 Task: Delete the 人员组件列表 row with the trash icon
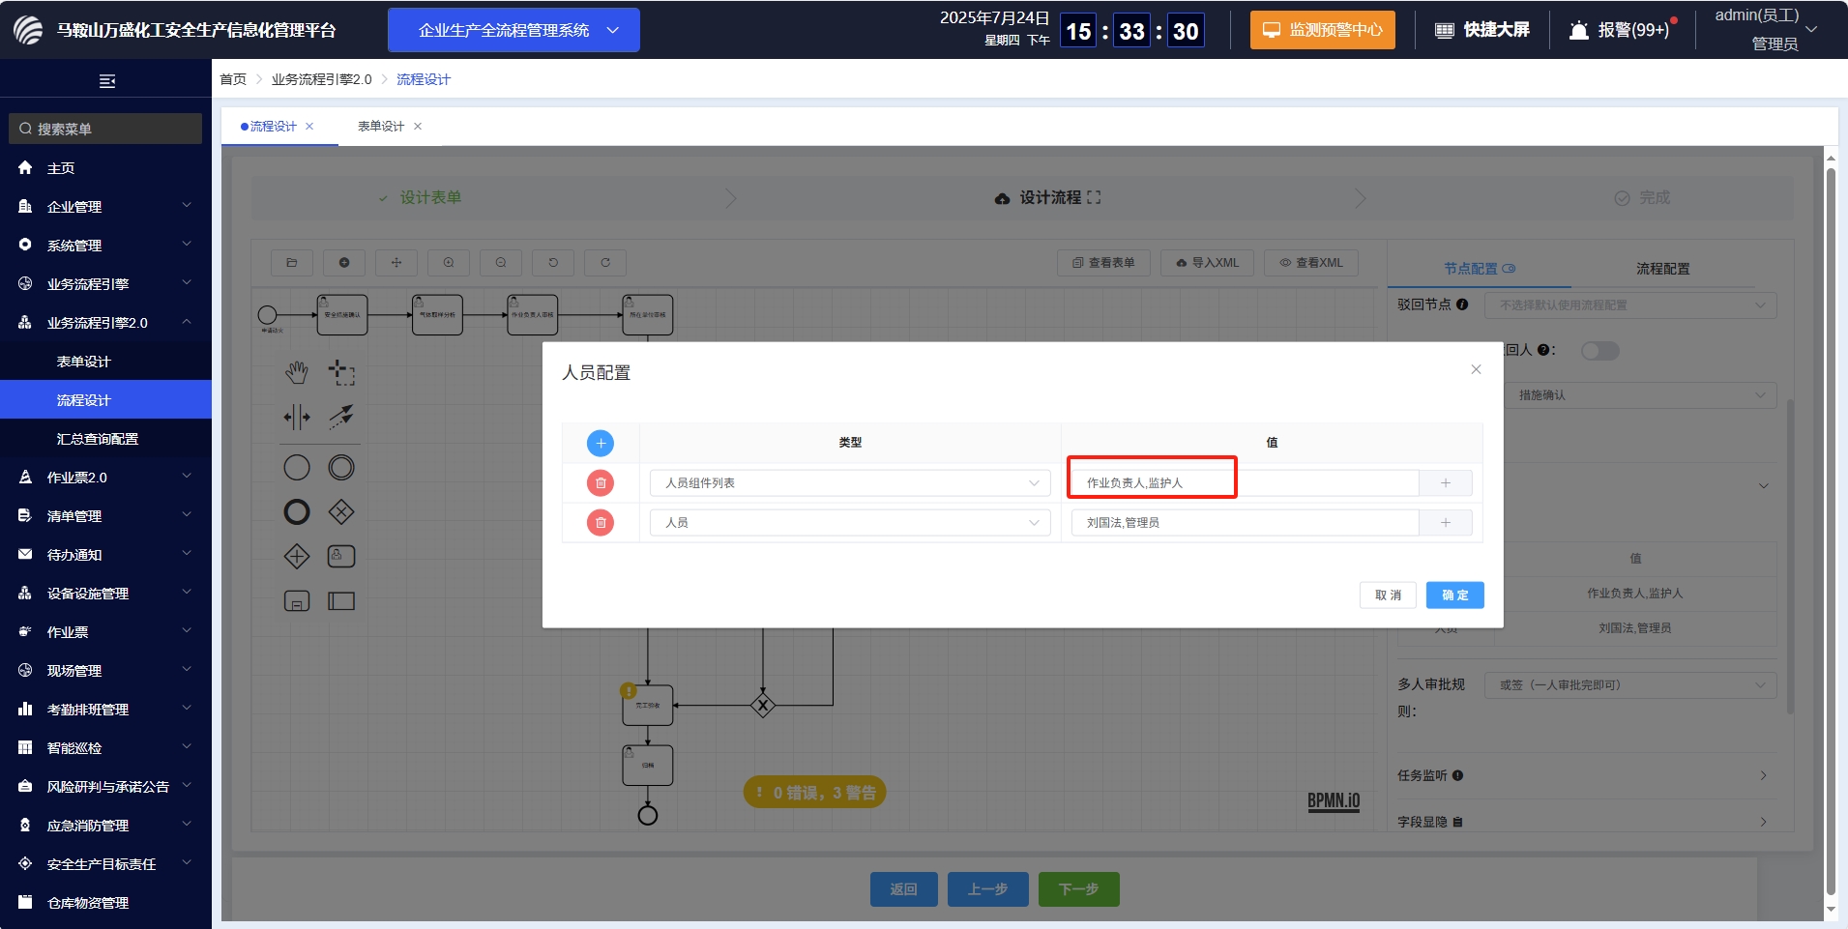tap(601, 482)
